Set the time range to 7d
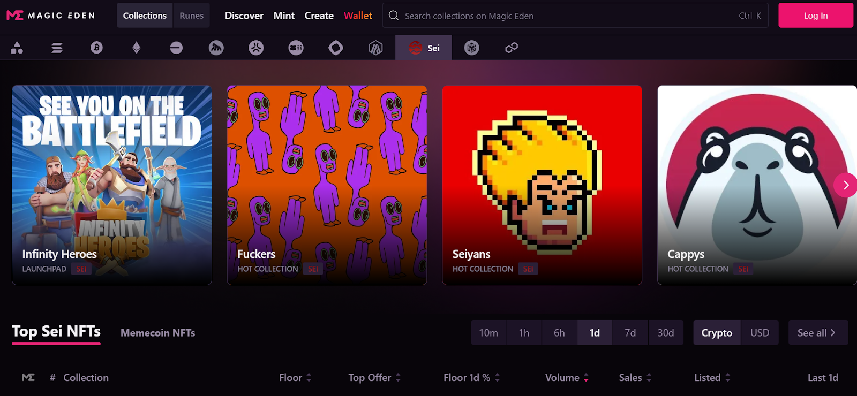 coord(630,333)
